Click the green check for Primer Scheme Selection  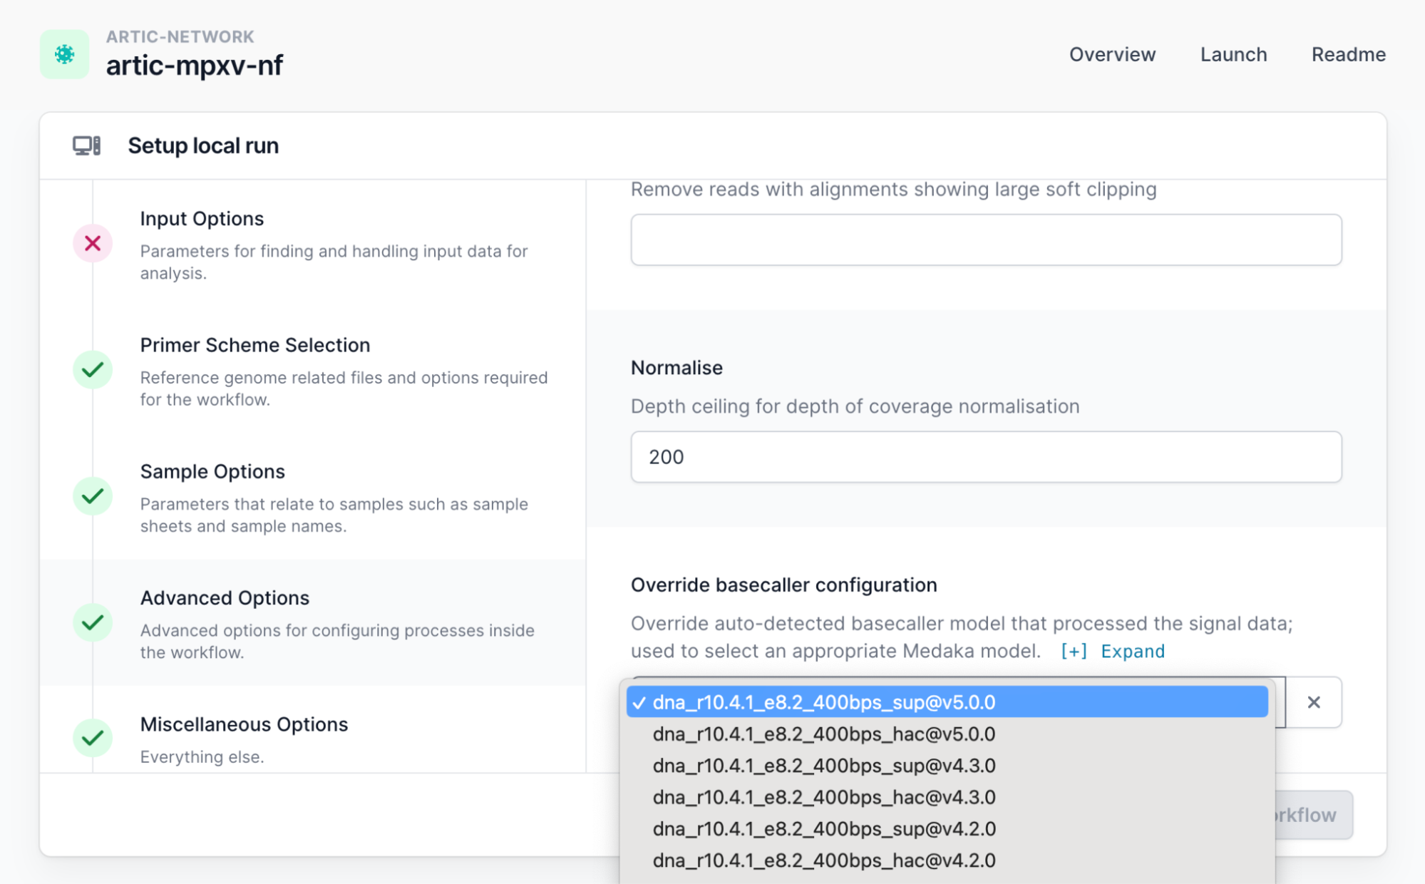click(x=93, y=370)
